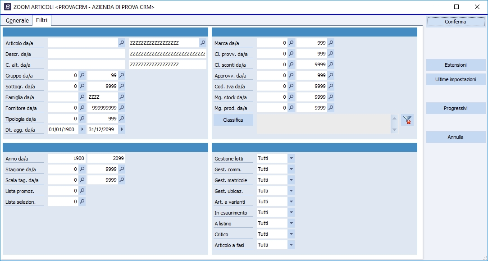Open lookup for Approvv. da value 0
This screenshot has width=488, height=261.
[291, 75]
